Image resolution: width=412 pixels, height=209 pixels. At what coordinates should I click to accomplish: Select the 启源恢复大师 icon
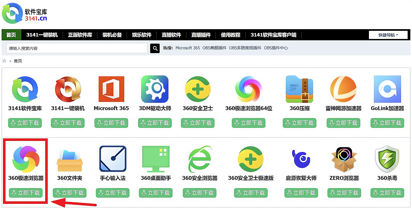(x=301, y=159)
